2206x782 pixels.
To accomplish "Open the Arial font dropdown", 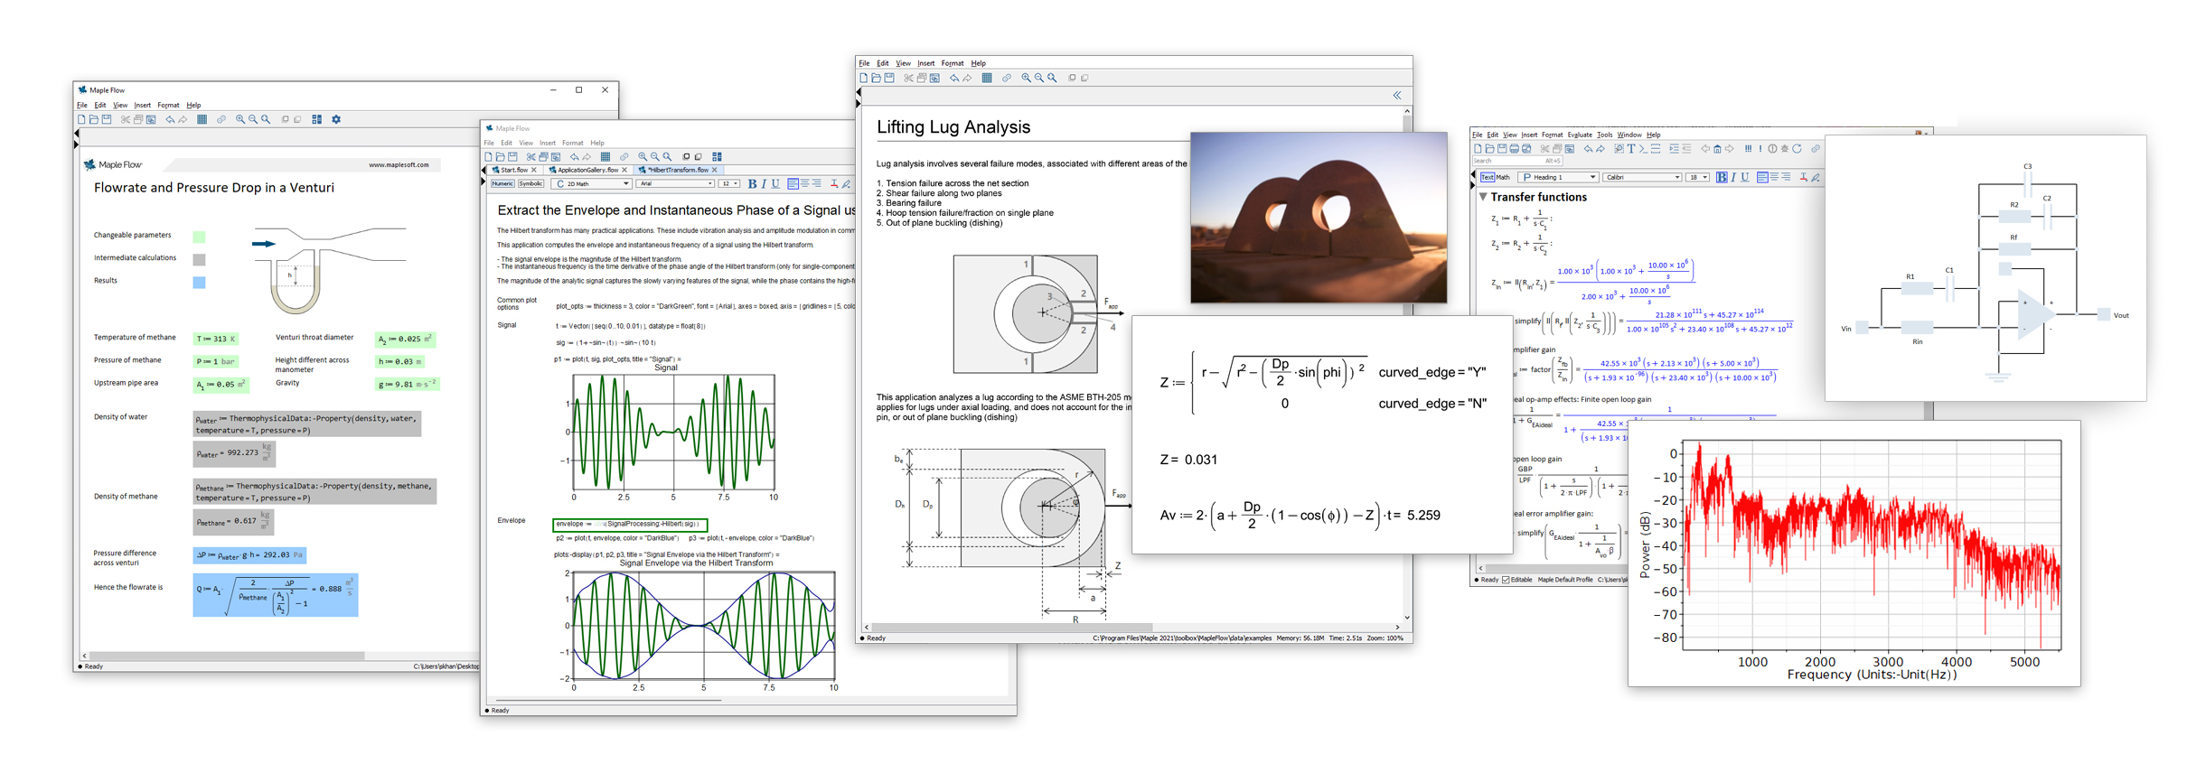I will (675, 183).
